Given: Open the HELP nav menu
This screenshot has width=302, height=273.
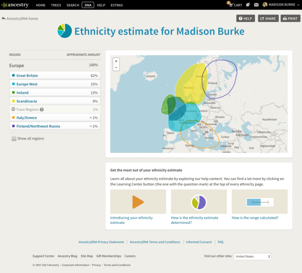Looking at the screenshot, I should click(101, 5).
